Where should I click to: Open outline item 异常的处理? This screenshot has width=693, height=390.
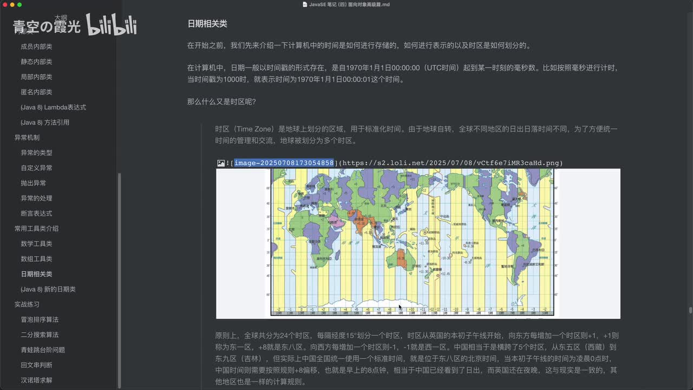(x=36, y=198)
